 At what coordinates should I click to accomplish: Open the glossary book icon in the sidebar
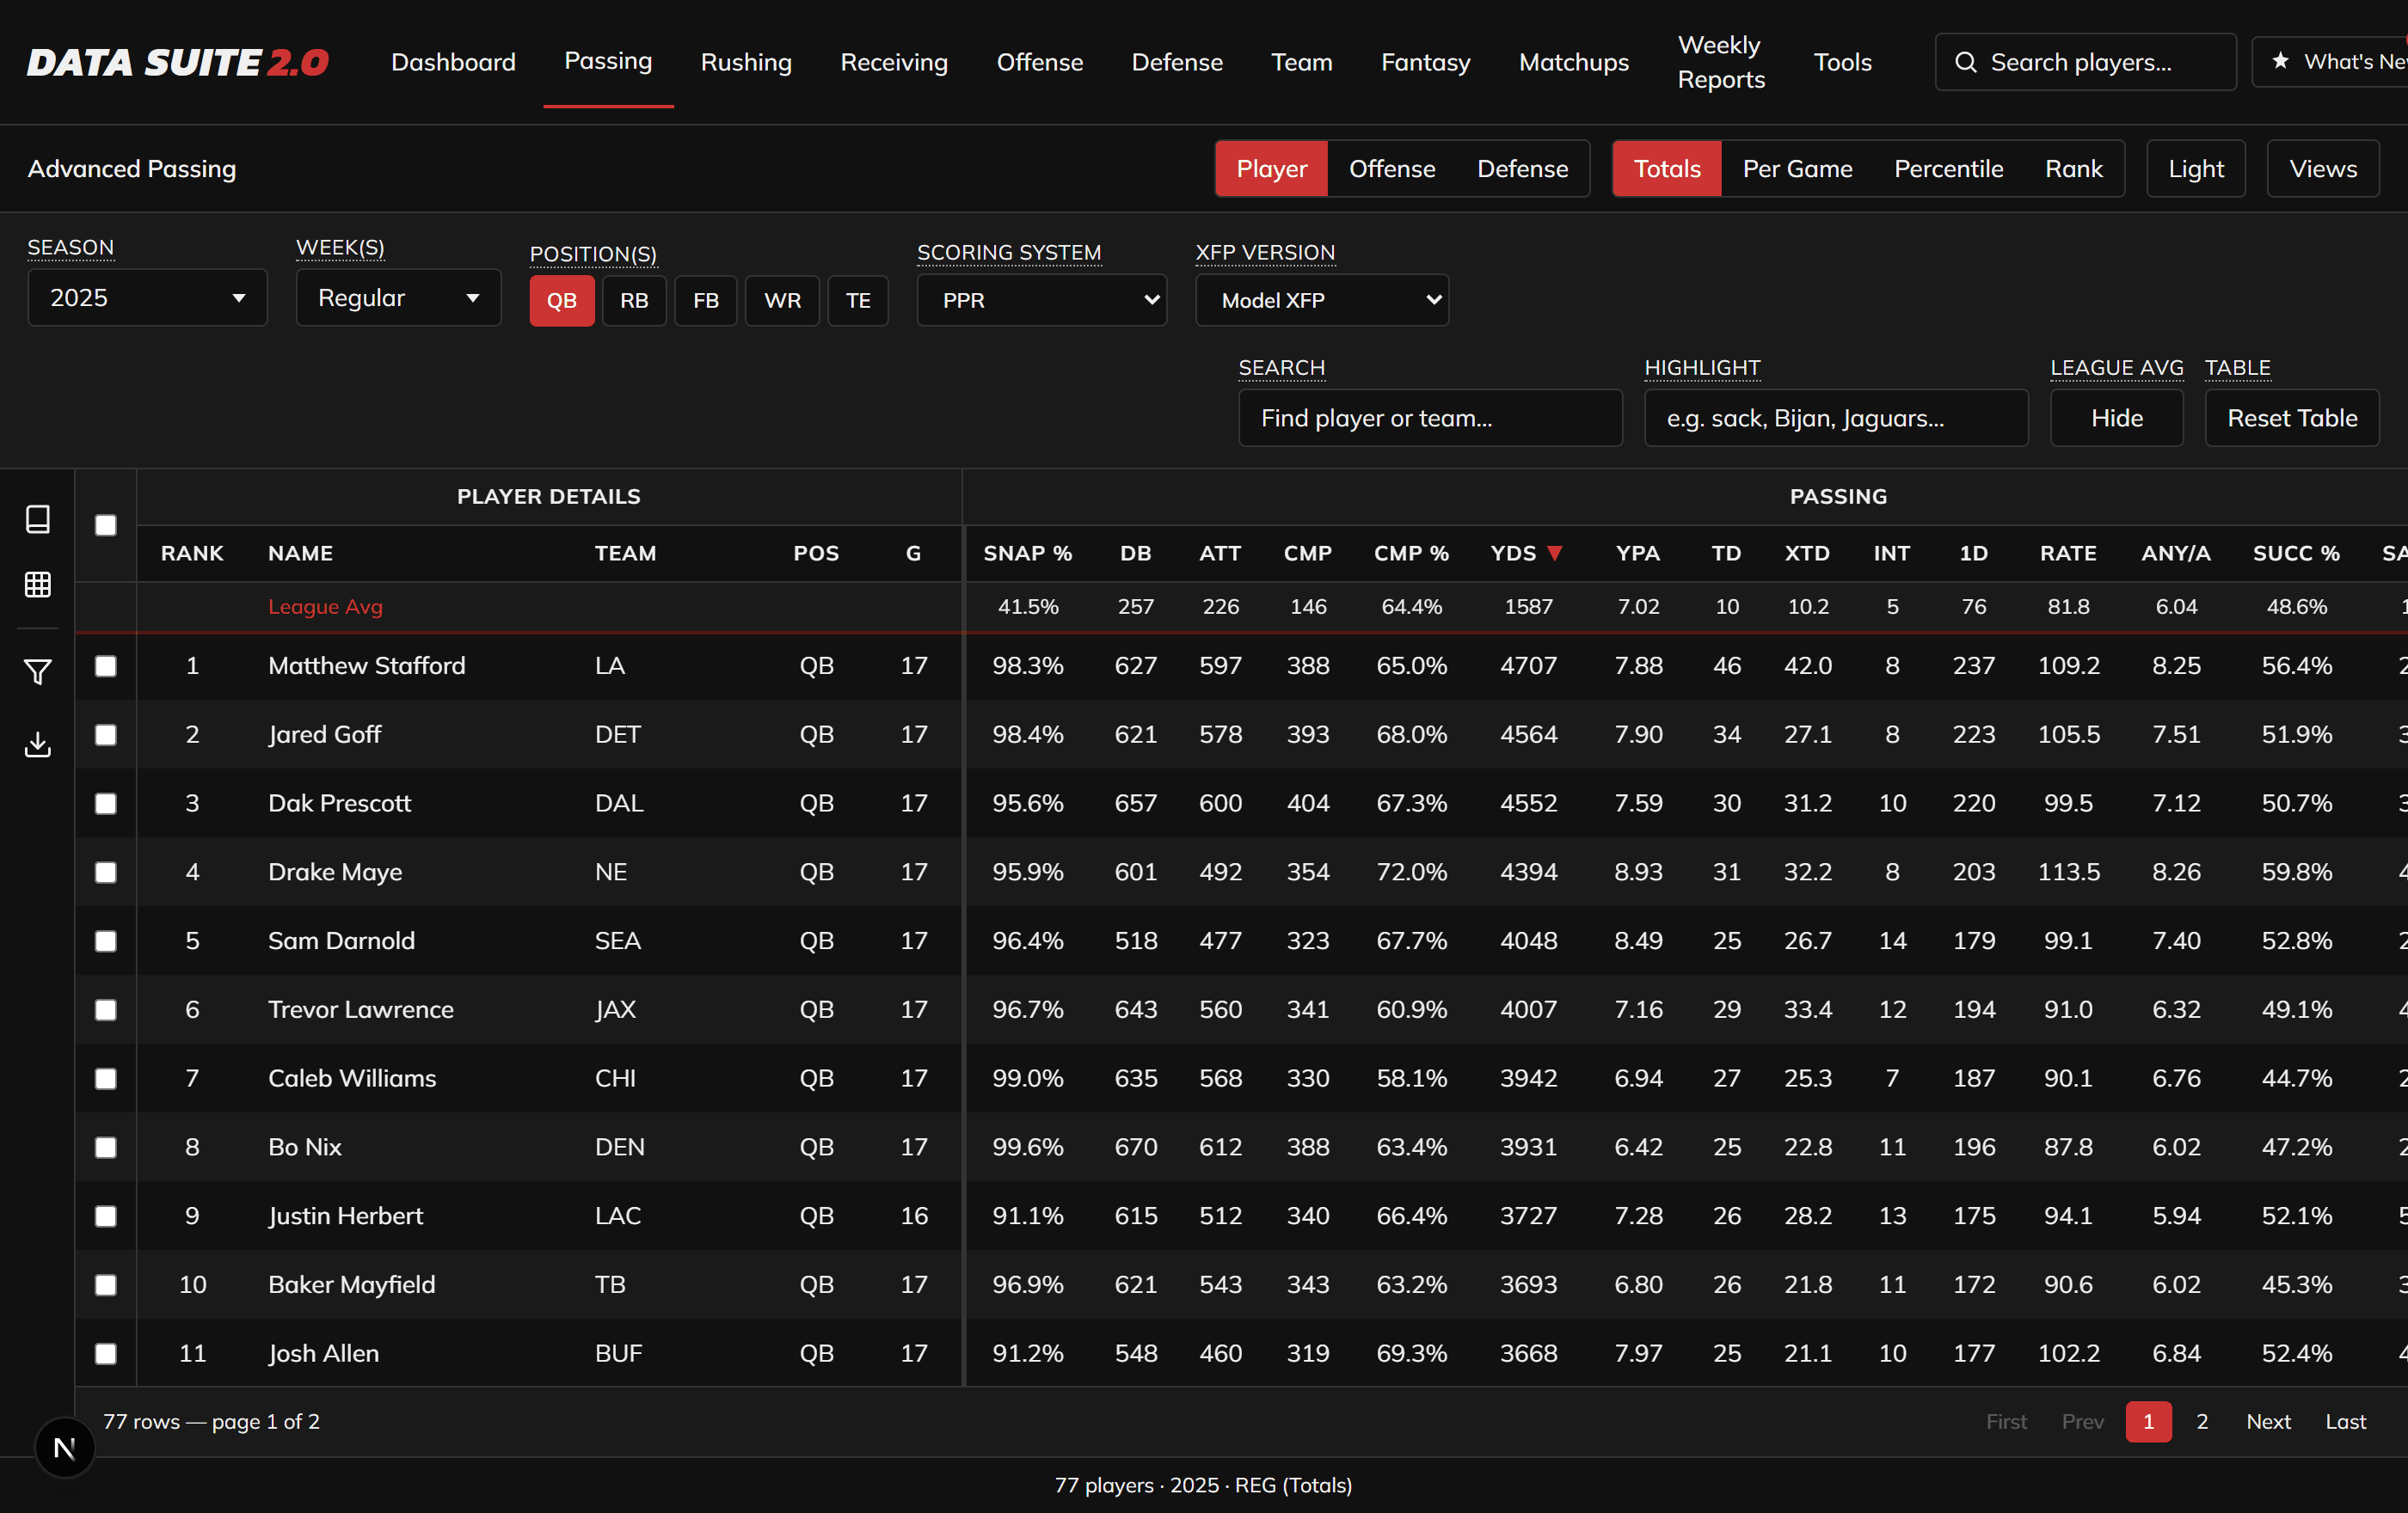[38, 518]
